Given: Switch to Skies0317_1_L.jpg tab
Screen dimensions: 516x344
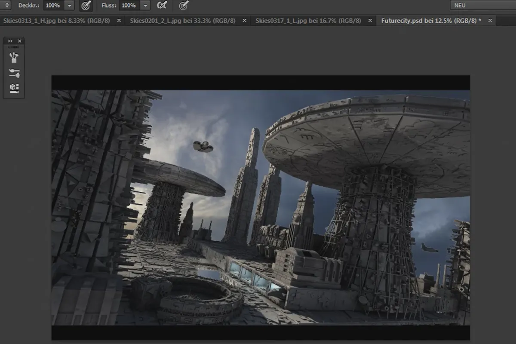Looking at the screenshot, I should tap(308, 21).
